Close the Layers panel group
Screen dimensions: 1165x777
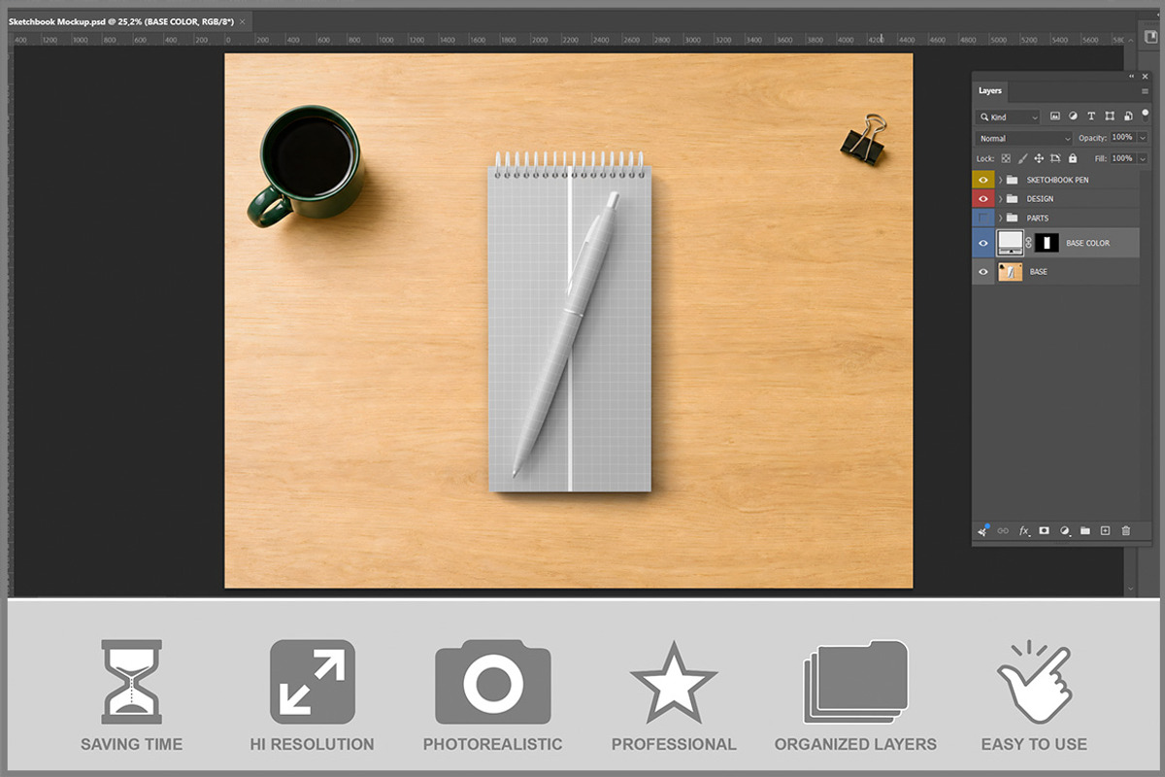click(1145, 77)
